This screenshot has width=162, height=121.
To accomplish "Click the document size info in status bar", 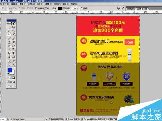I will coord(17,119).
